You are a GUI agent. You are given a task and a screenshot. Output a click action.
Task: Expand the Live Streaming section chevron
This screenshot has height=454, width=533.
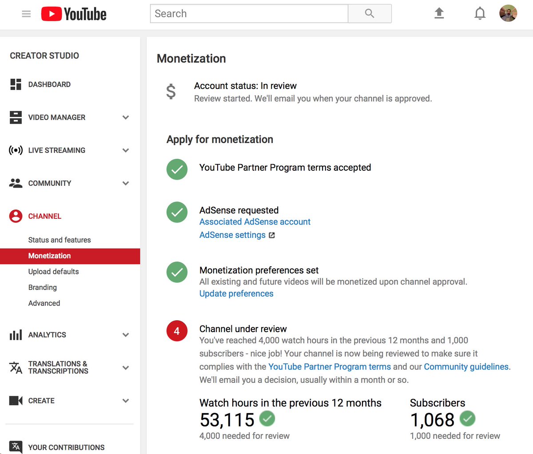(x=126, y=150)
